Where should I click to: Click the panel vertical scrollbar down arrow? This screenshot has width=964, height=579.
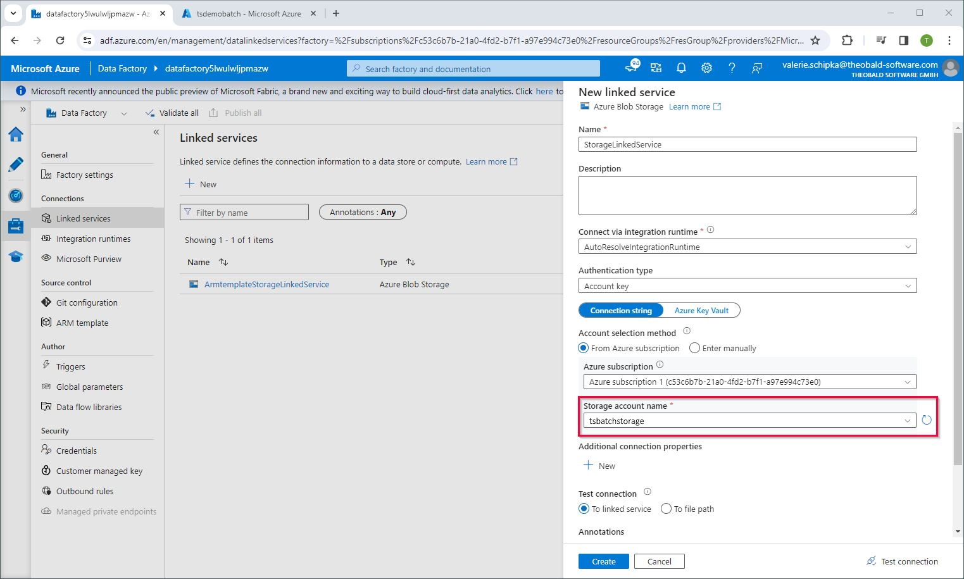pos(958,532)
